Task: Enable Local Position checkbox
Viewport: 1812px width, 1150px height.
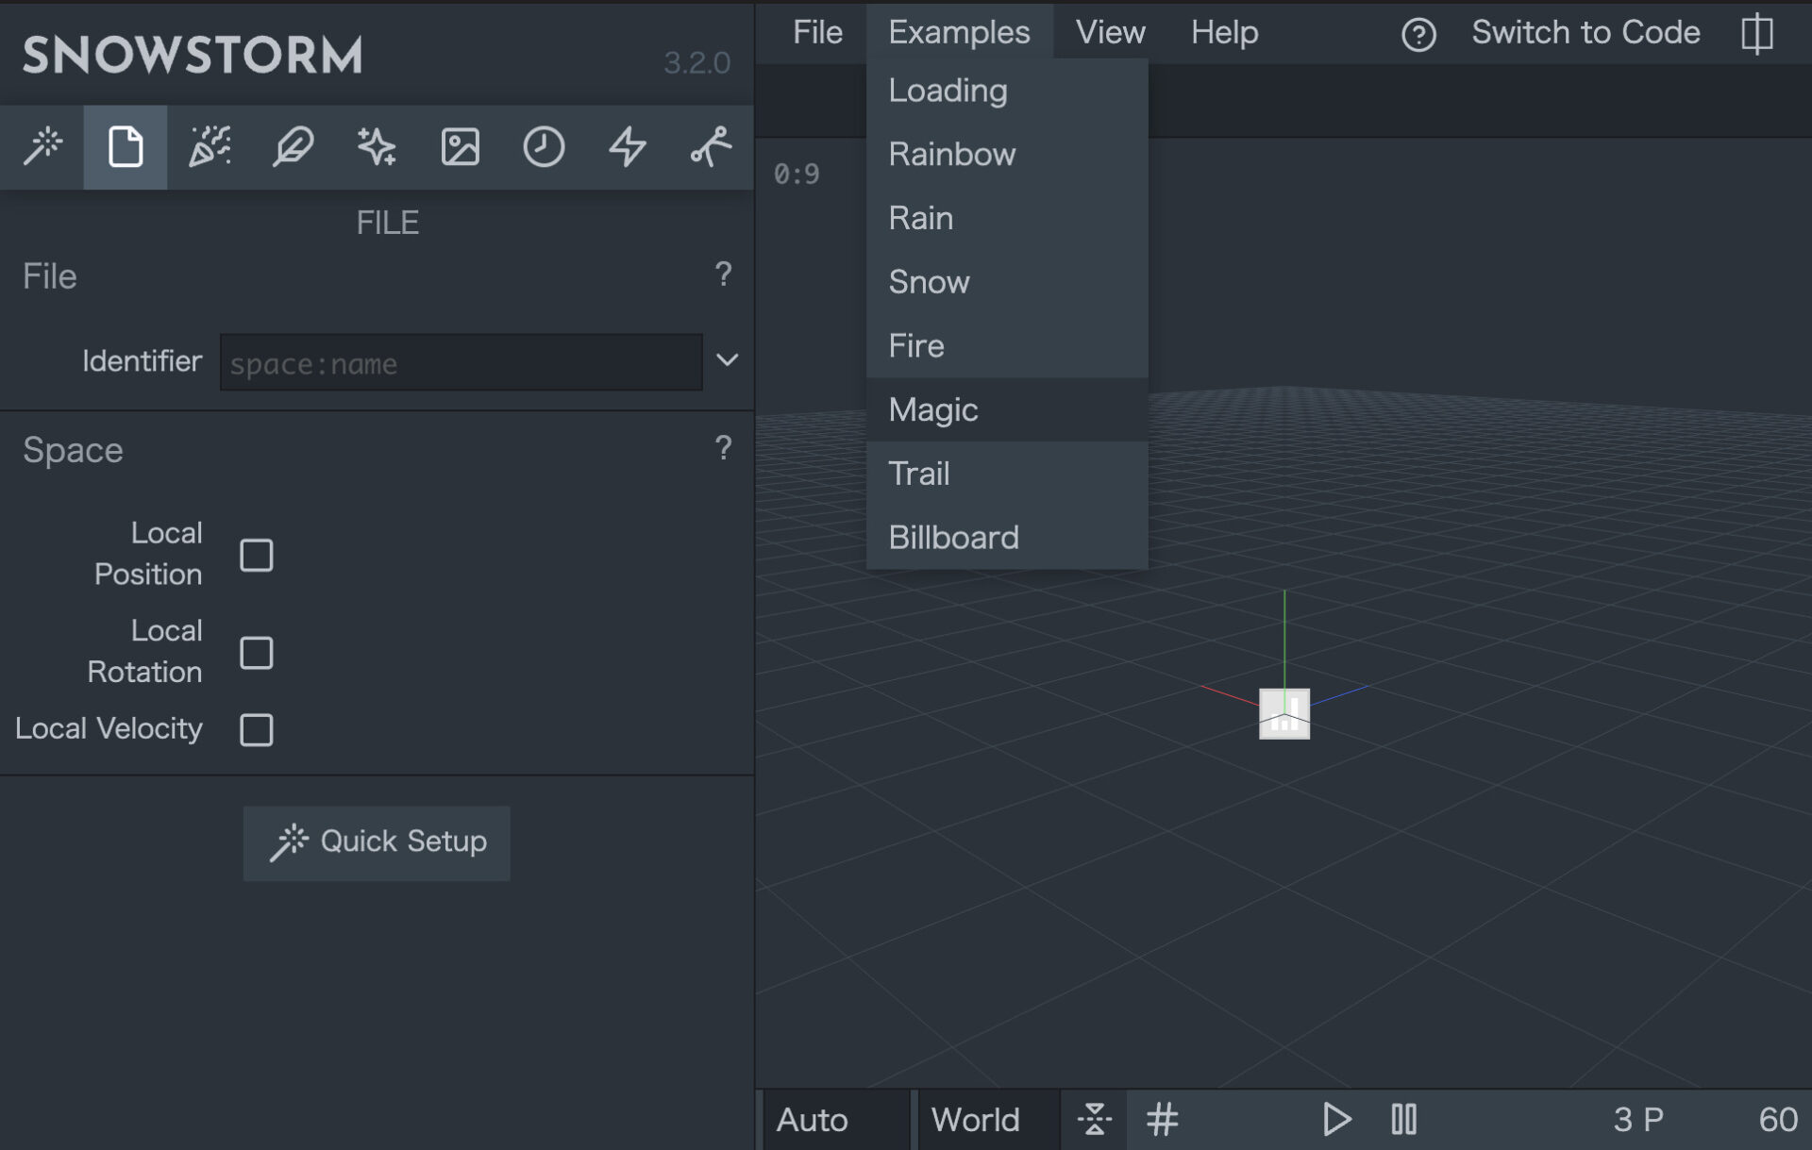Action: (x=256, y=555)
